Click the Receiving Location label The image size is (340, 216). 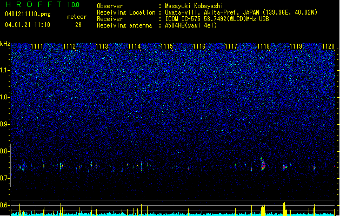point(126,12)
